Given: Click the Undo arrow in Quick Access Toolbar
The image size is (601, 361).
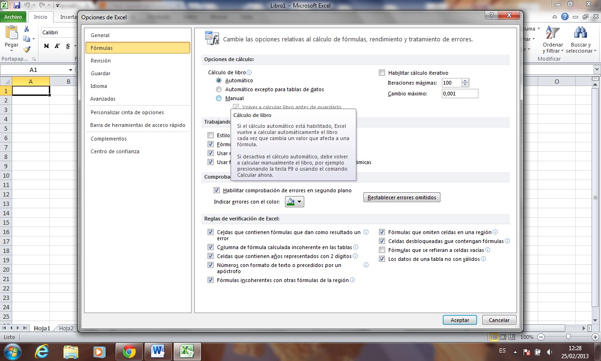Looking at the screenshot, I should (27, 6).
